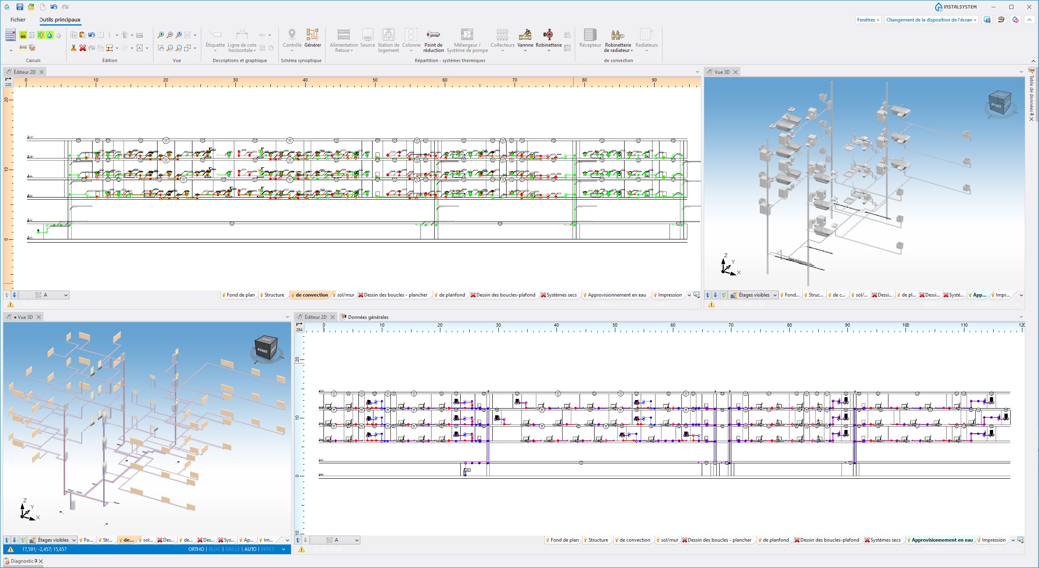Click the zoom in magnifier icon

tap(161, 35)
